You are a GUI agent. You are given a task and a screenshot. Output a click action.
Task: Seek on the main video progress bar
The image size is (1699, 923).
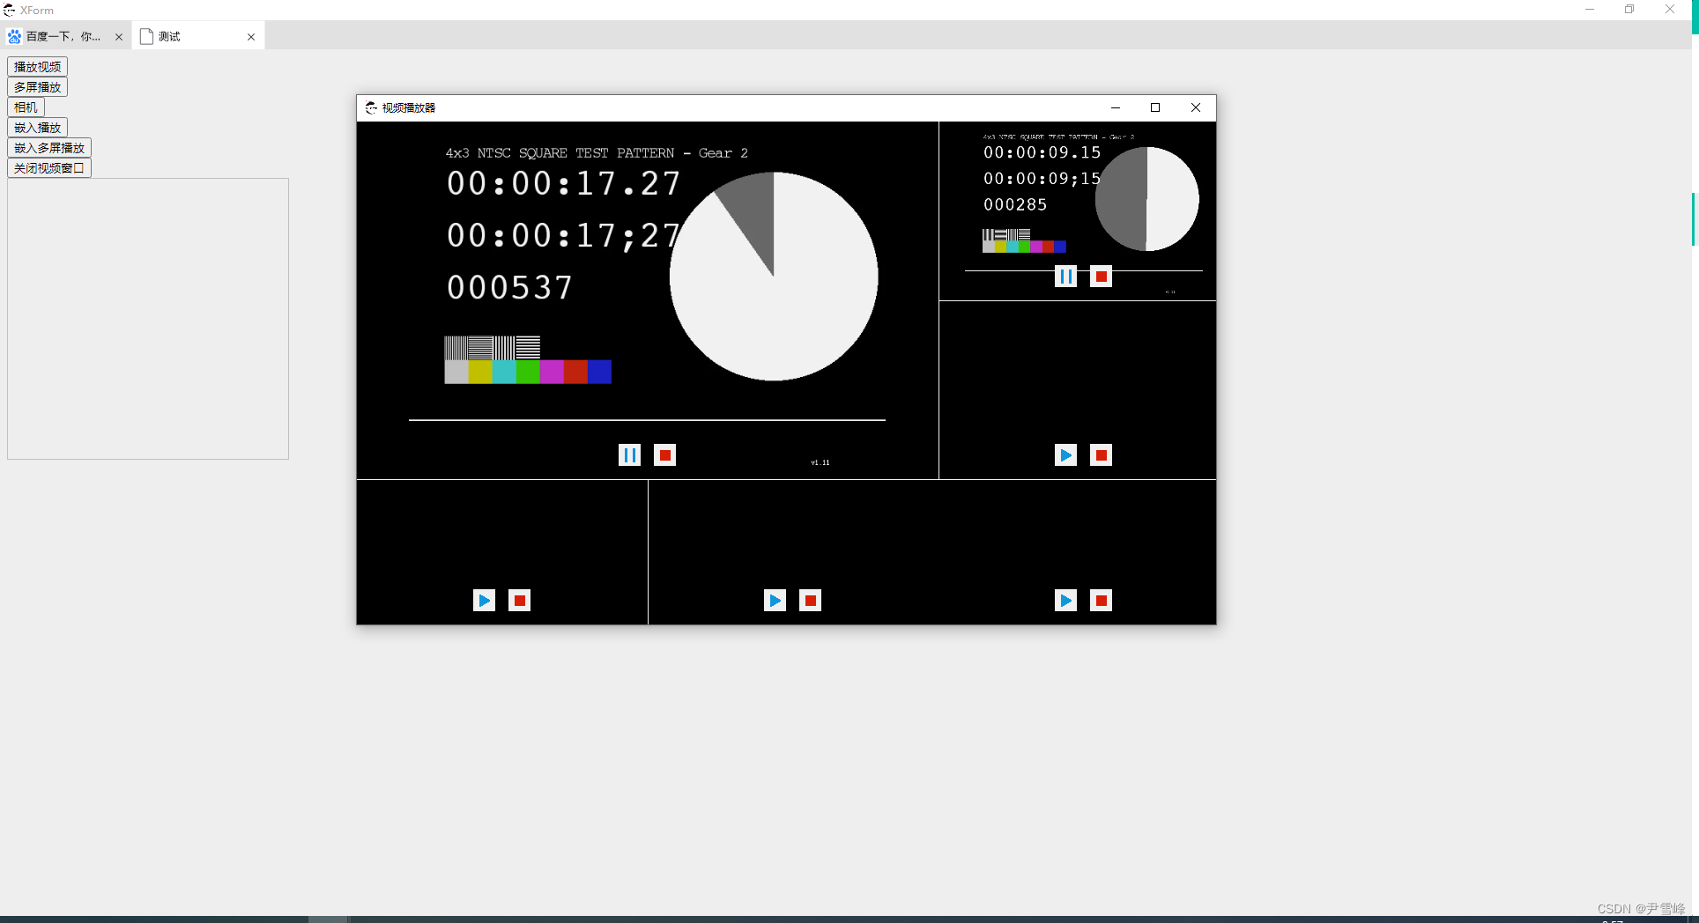[x=647, y=420]
